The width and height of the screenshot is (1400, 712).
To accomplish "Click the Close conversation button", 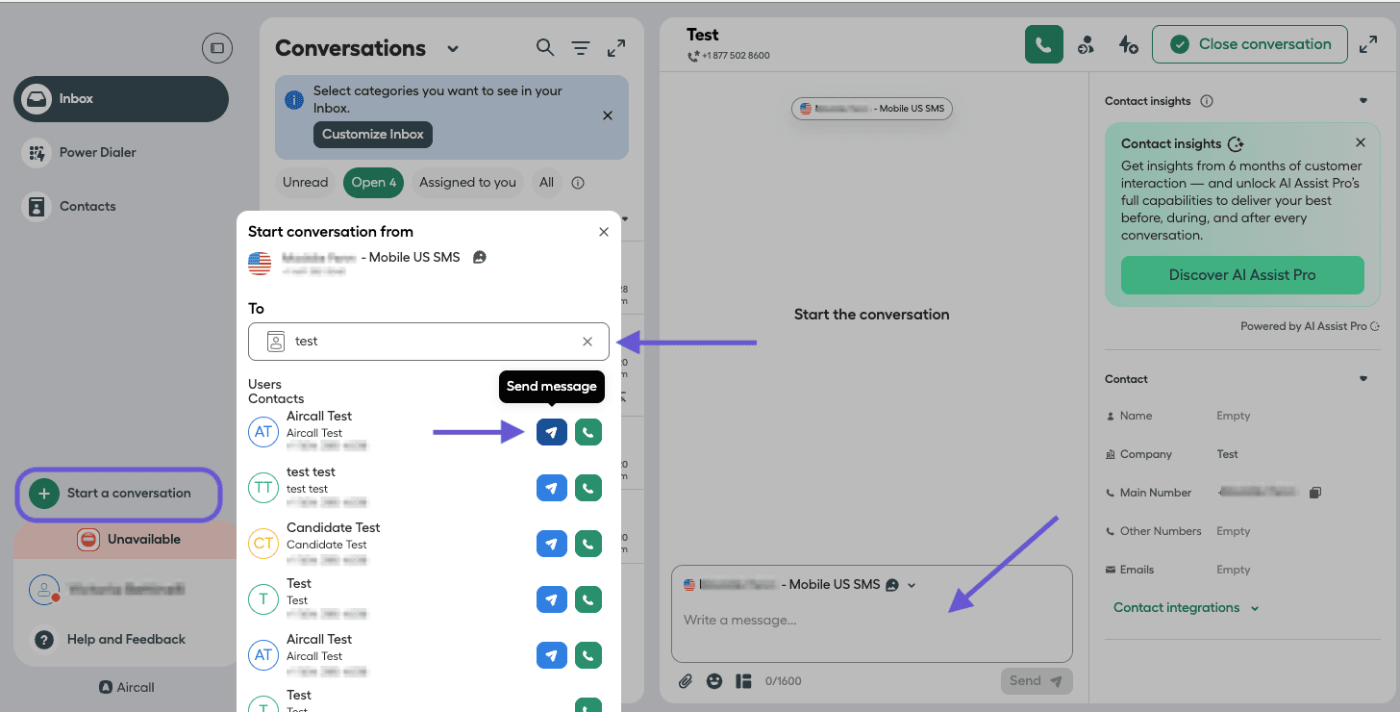I will pos(1249,44).
